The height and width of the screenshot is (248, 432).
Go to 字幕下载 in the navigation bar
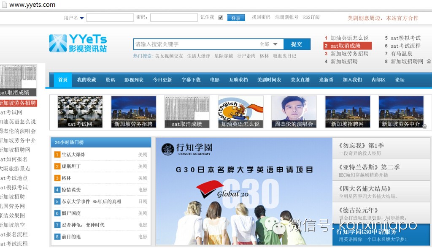click(x=191, y=80)
